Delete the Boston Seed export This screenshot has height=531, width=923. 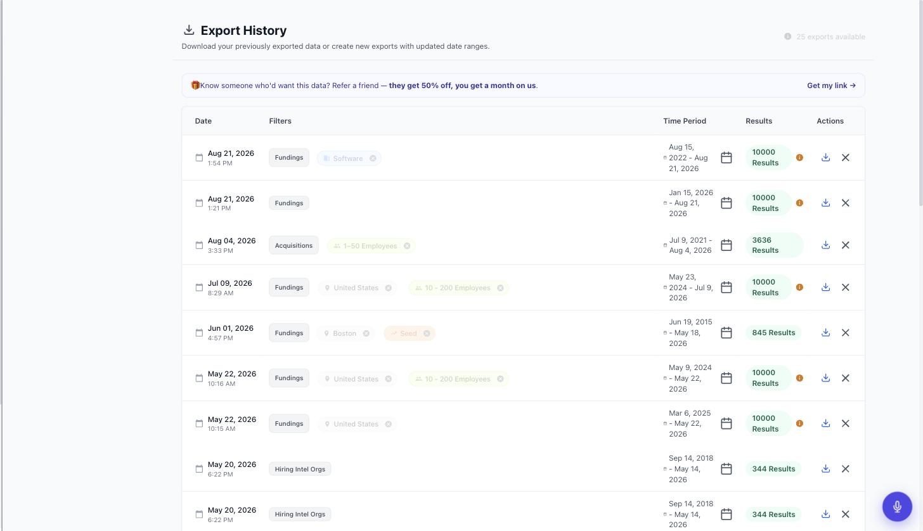coord(846,333)
